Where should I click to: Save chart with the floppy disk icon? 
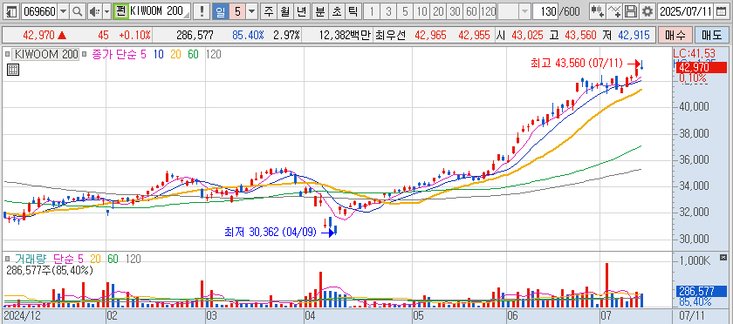click(x=631, y=10)
